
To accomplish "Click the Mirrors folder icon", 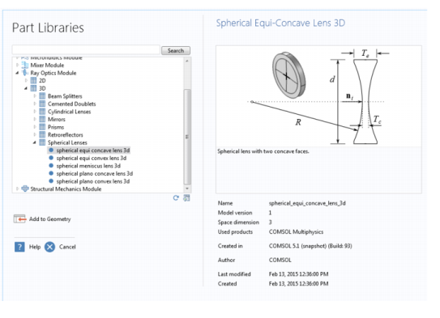I will pos(42,120).
